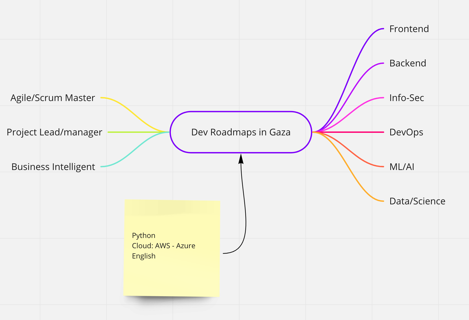Viewport: 469px width, 320px height.
Task: Click the Cloud: AWS - Azure text line
Action: point(163,246)
